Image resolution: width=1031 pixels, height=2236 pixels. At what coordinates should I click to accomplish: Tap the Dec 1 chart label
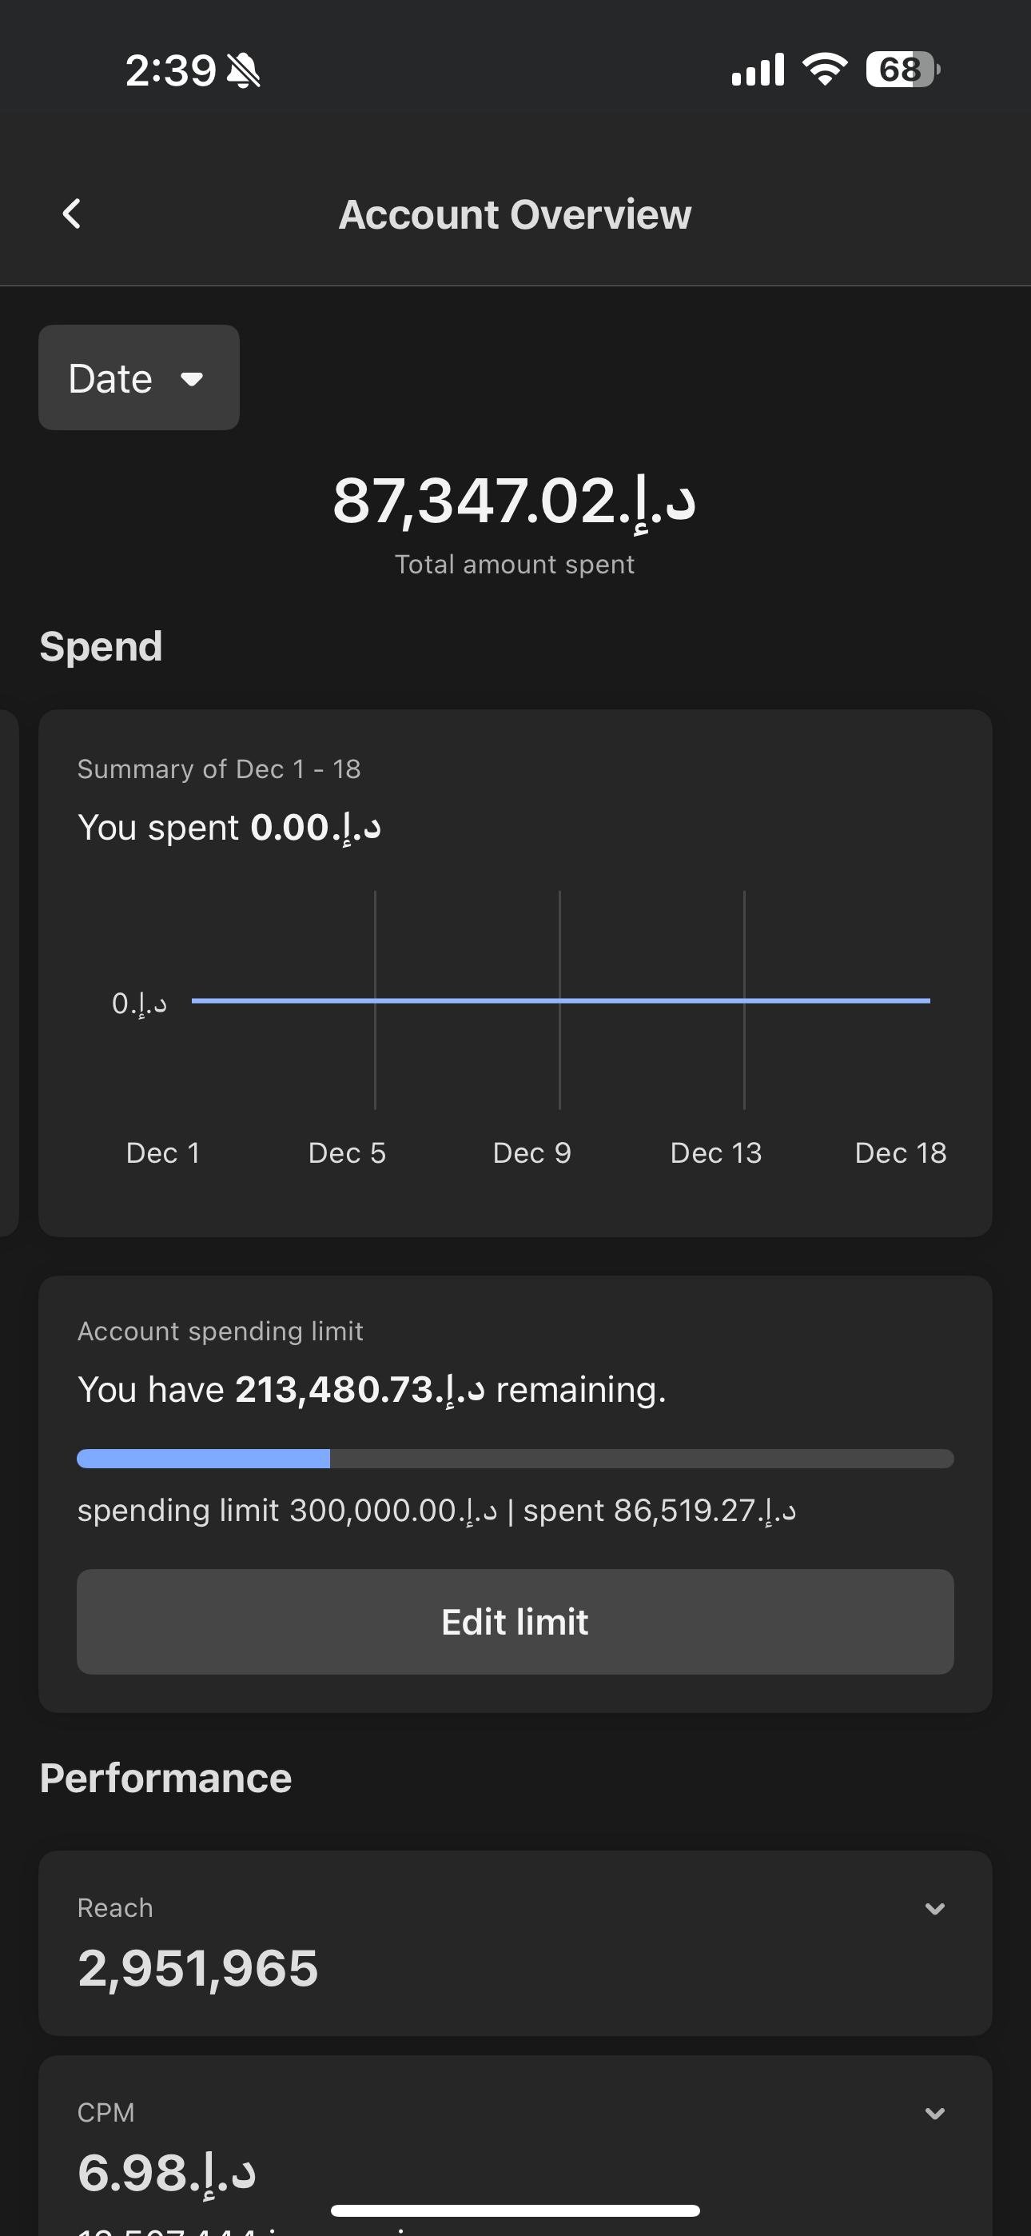coord(163,1152)
